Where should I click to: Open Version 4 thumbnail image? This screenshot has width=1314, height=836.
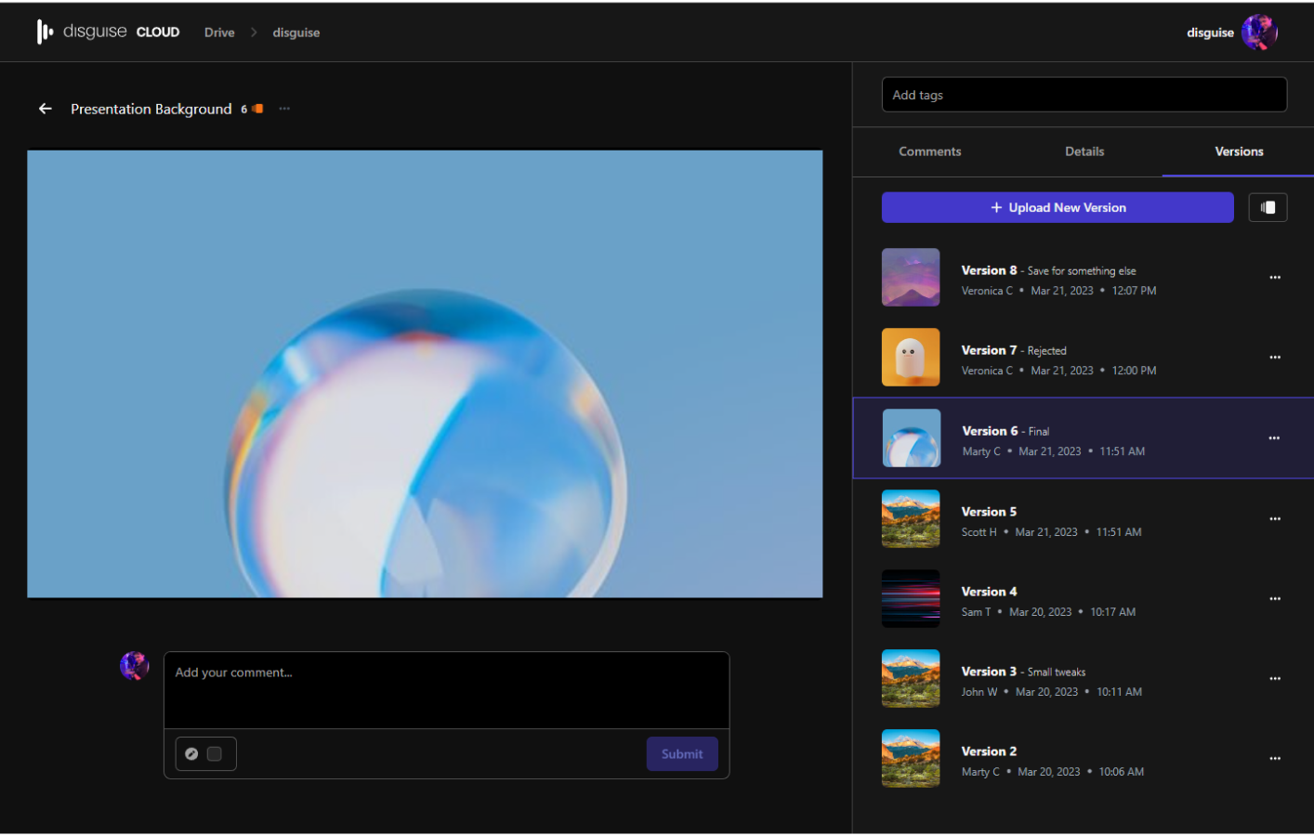[x=911, y=598]
